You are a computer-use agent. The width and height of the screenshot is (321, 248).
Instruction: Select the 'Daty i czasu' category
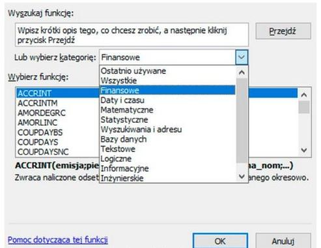167,100
